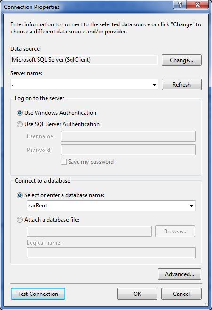
Task: Open the Advanced connection settings
Action: click(x=180, y=274)
